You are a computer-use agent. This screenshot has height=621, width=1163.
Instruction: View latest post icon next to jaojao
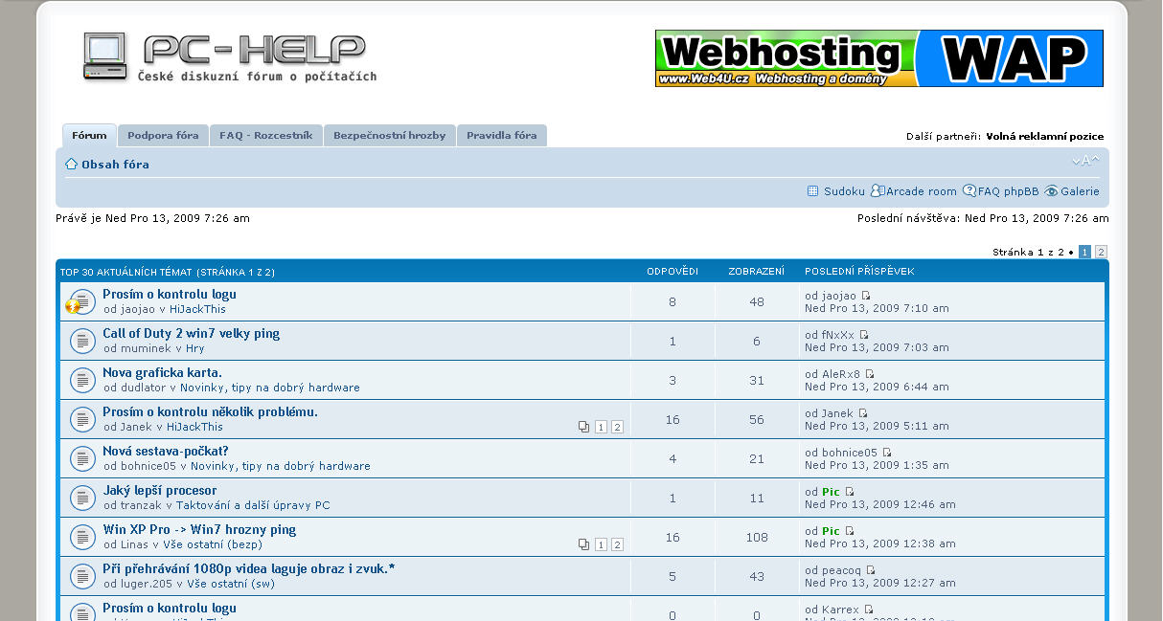[866, 297]
